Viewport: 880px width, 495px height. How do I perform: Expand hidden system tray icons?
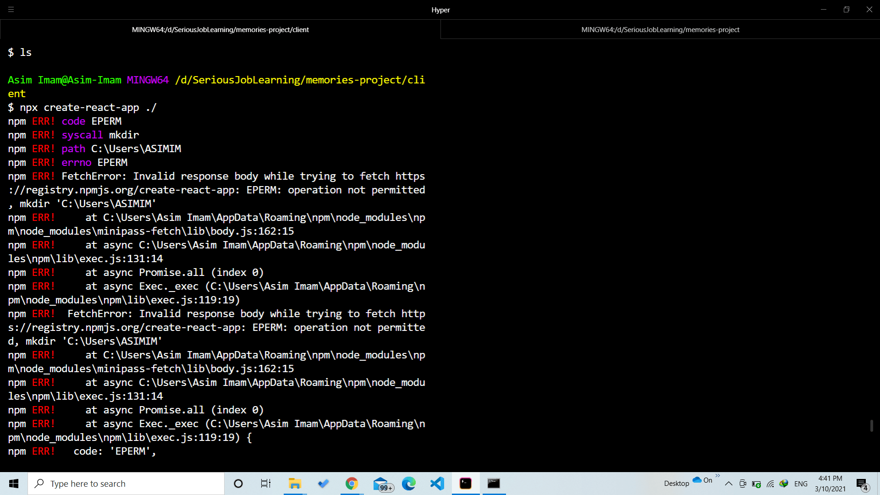coord(729,483)
